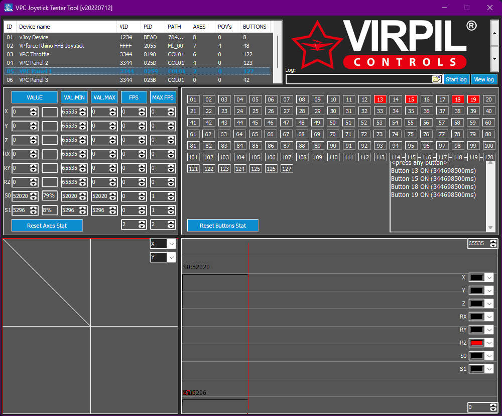Open the X graph color dropdown

tap(489, 277)
